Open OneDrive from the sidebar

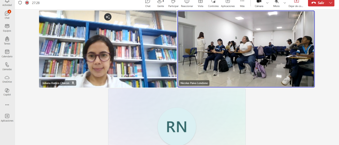(7, 79)
